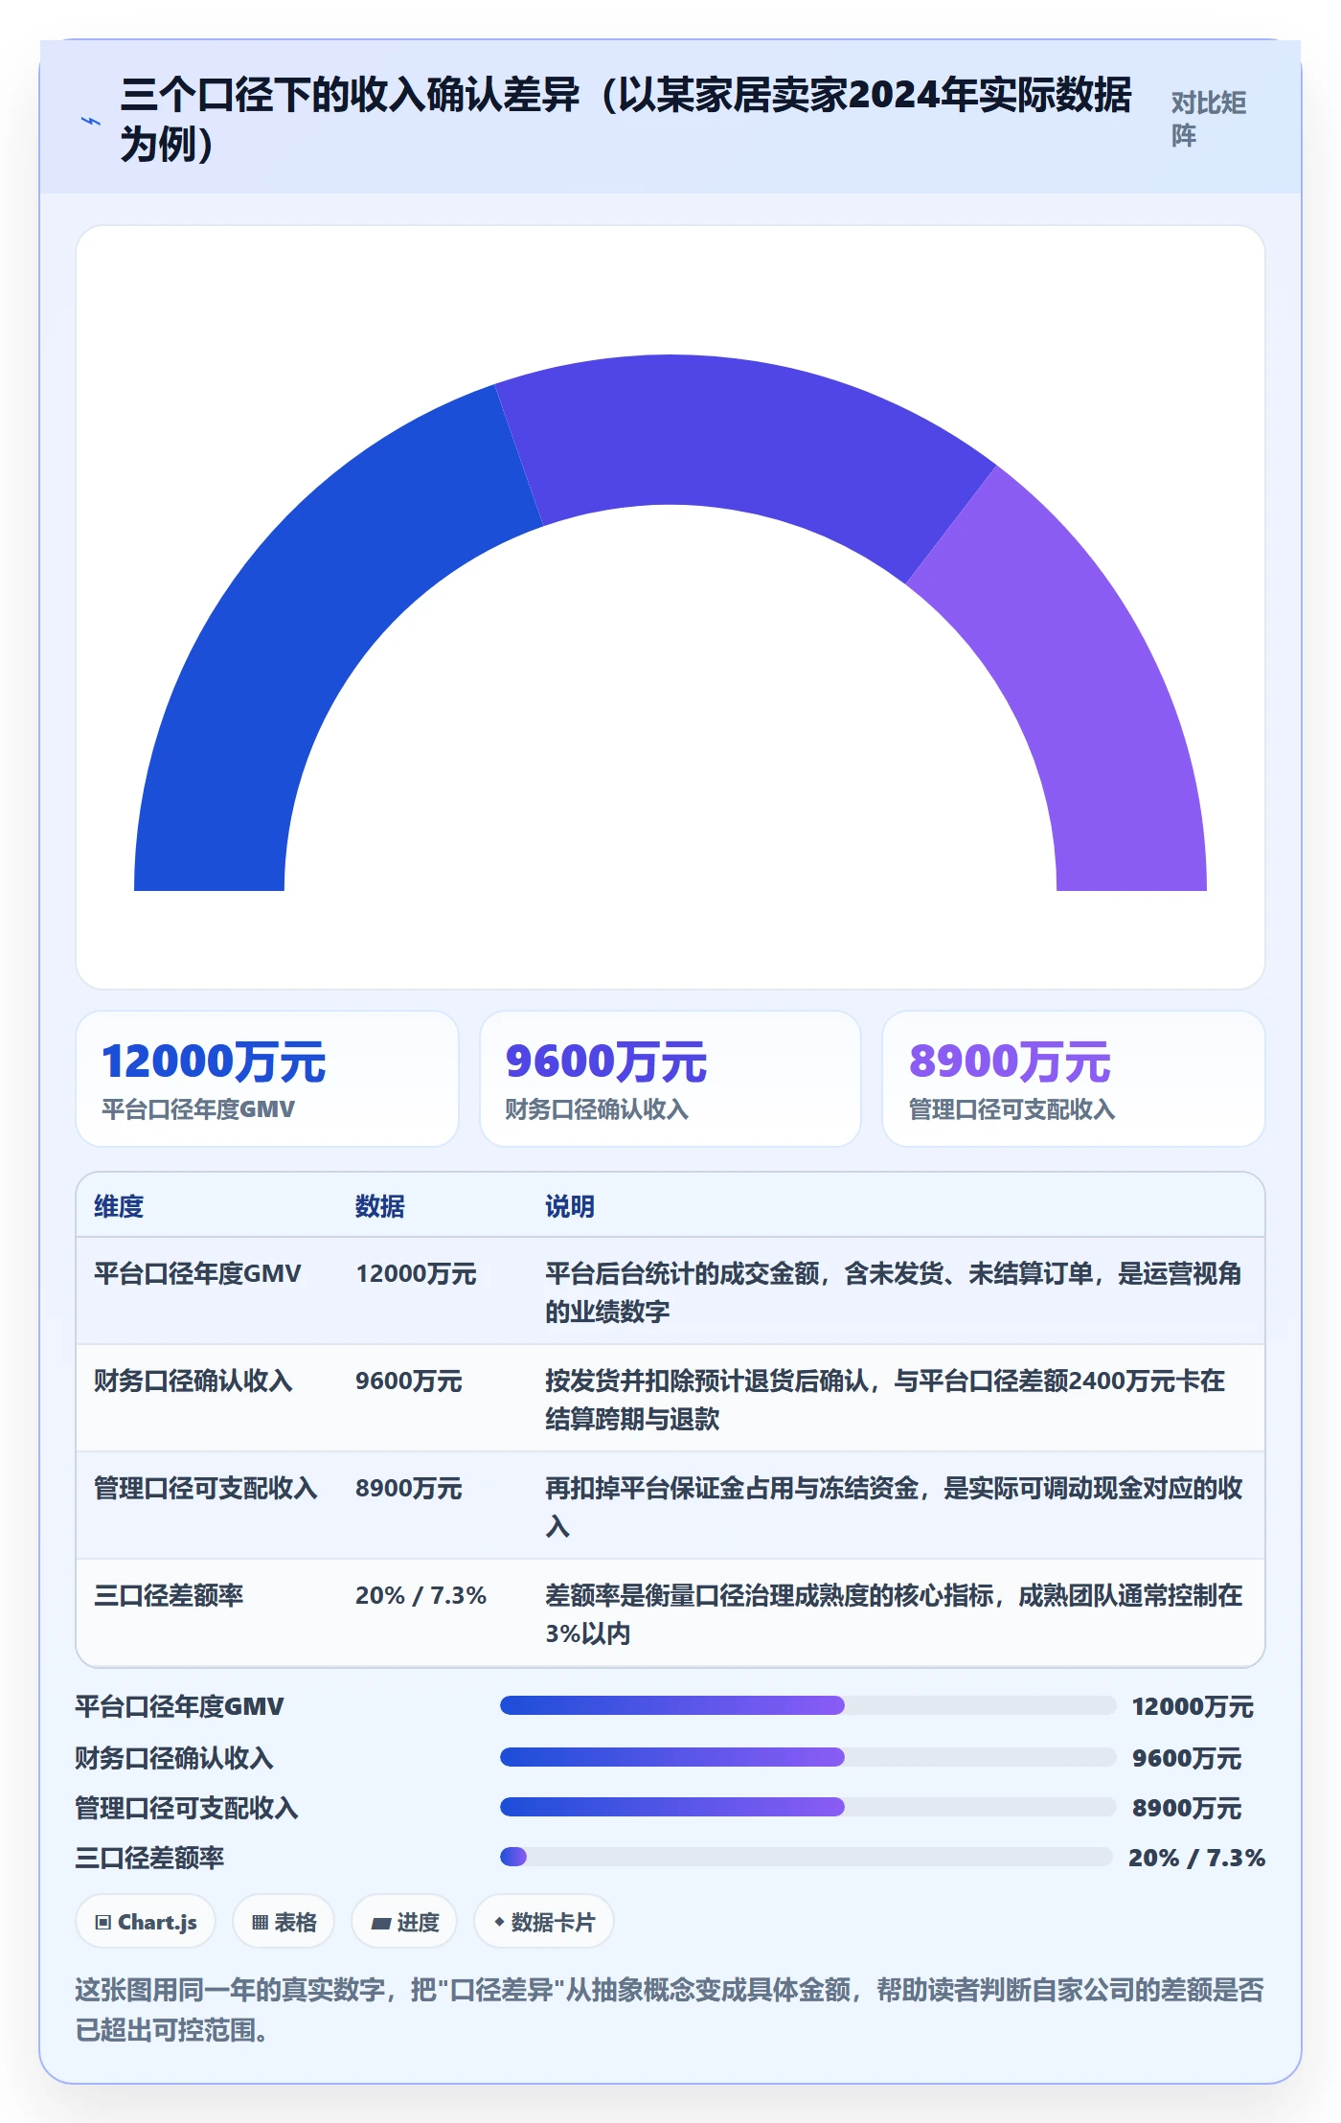Click the 维度 column header
The width and height of the screenshot is (1341, 2123).
coord(119,1206)
